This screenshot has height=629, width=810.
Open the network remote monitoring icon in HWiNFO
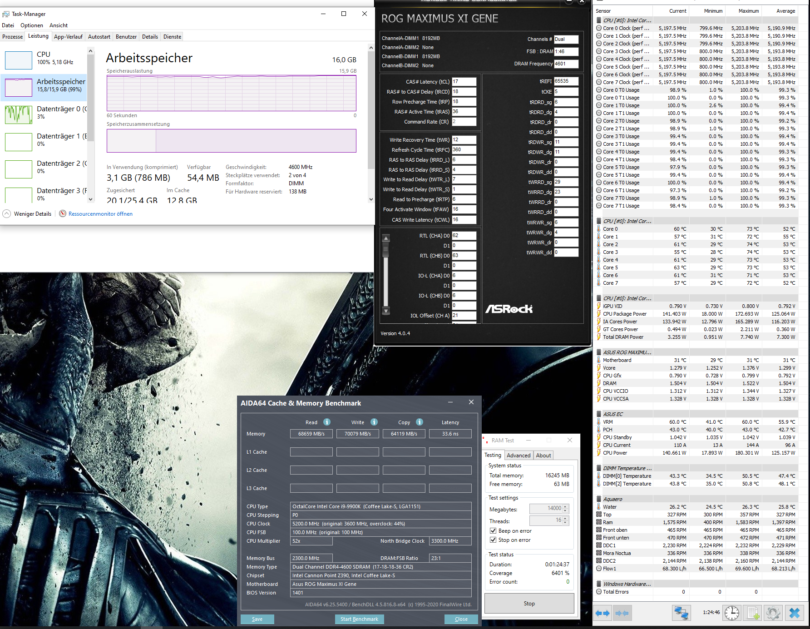(x=681, y=613)
